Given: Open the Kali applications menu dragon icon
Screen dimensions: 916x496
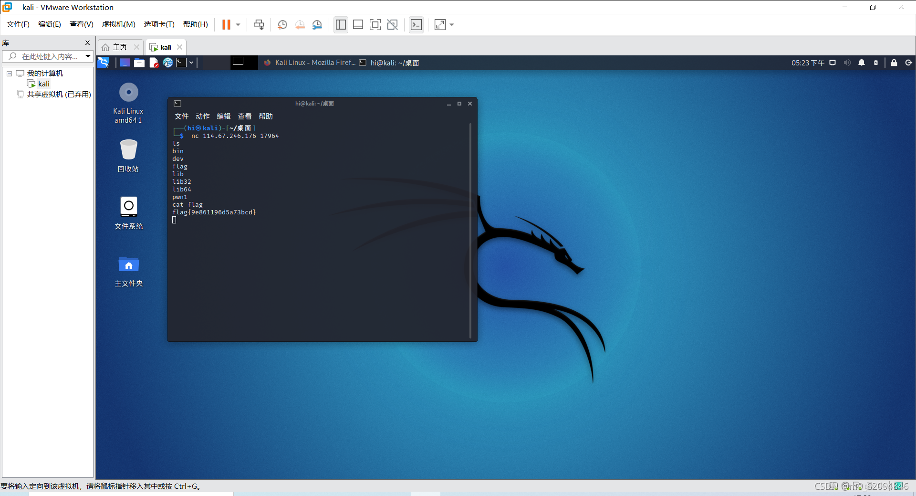Looking at the screenshot, I should pos(104,63).
